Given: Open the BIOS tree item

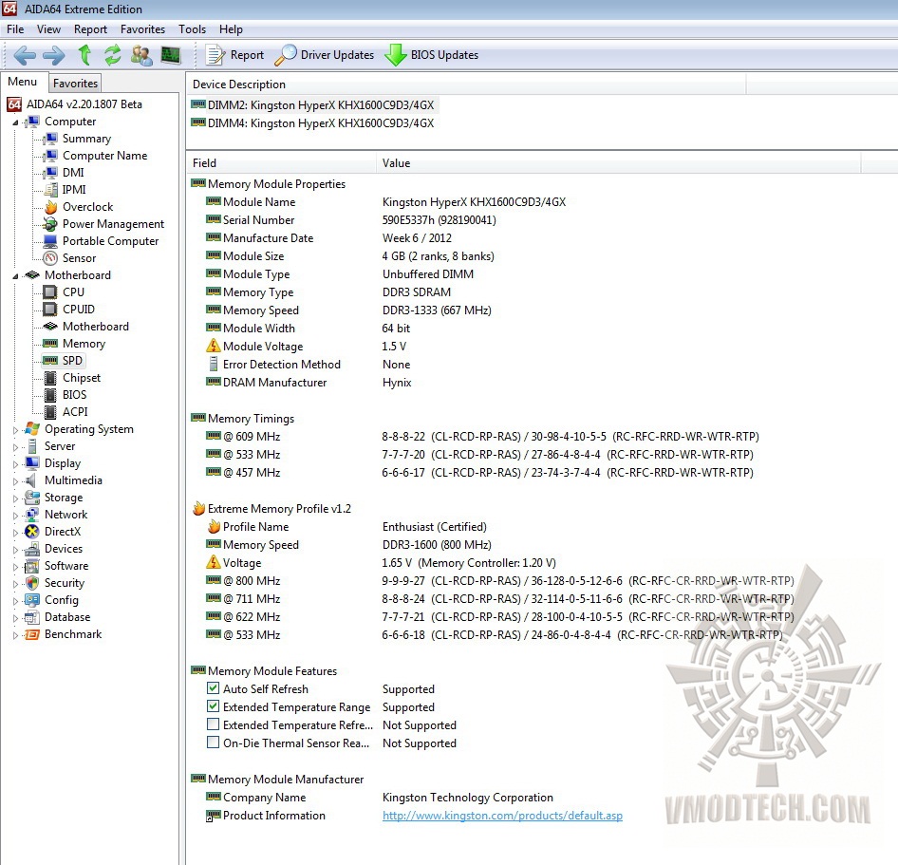Looking at the screenshot, I should point(74,395).
